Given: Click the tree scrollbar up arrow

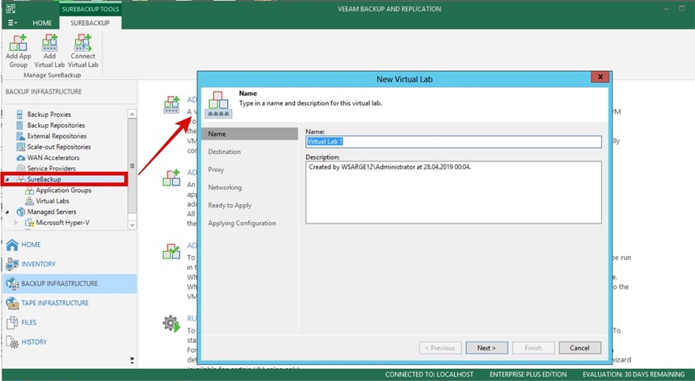Looking at the screenshot, I should [x=132, y=114].
